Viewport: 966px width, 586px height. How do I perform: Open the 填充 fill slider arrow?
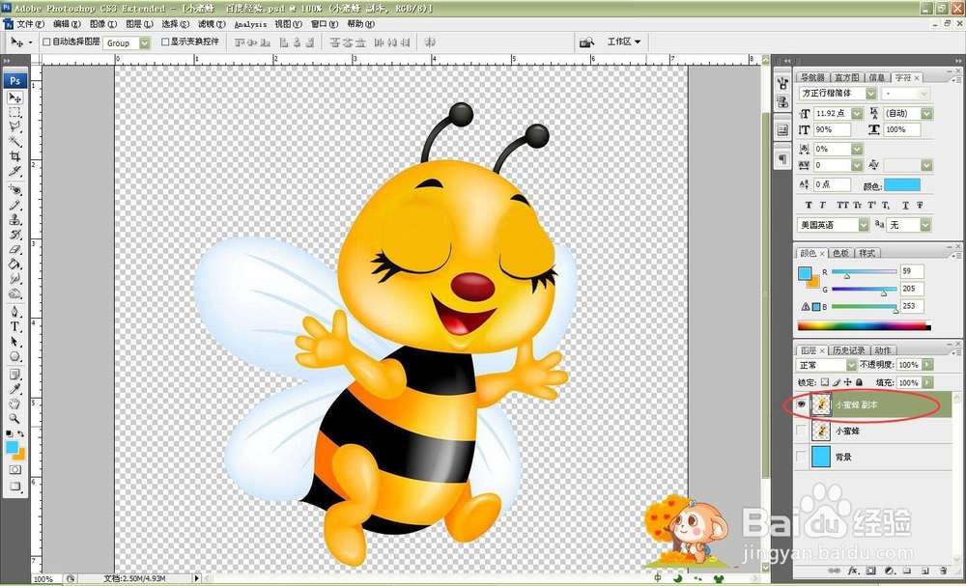[x=927, y=382]
